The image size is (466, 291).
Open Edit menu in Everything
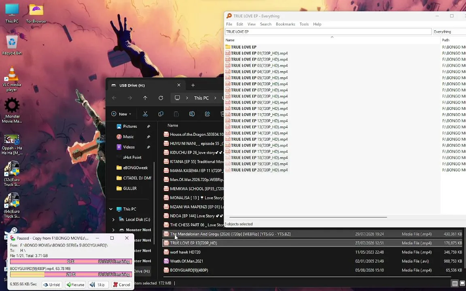[240, 24]
